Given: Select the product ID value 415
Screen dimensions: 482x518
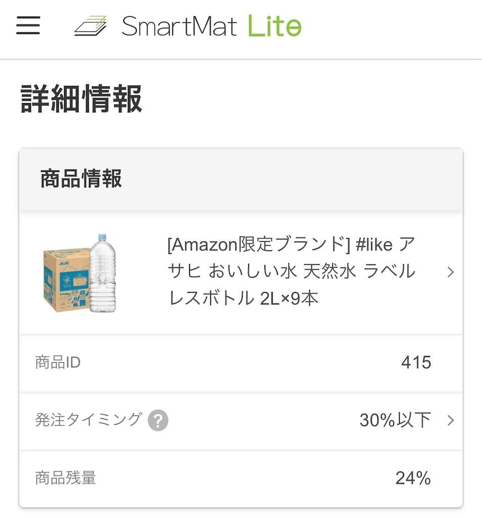Looking at the screenshot, I should tap(416, 363).
